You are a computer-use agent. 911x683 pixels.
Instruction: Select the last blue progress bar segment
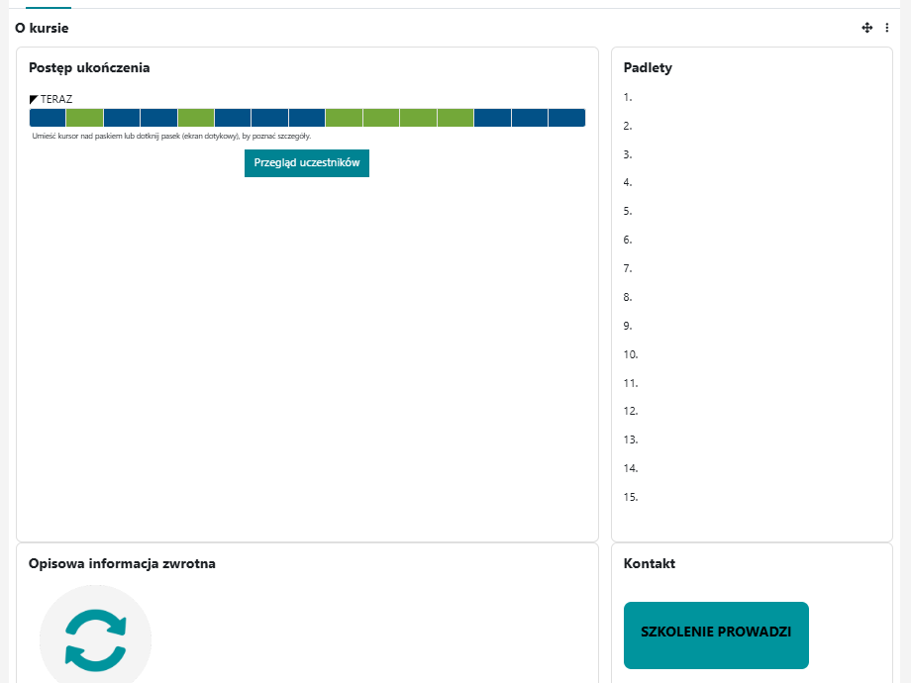tap(566, 118)
